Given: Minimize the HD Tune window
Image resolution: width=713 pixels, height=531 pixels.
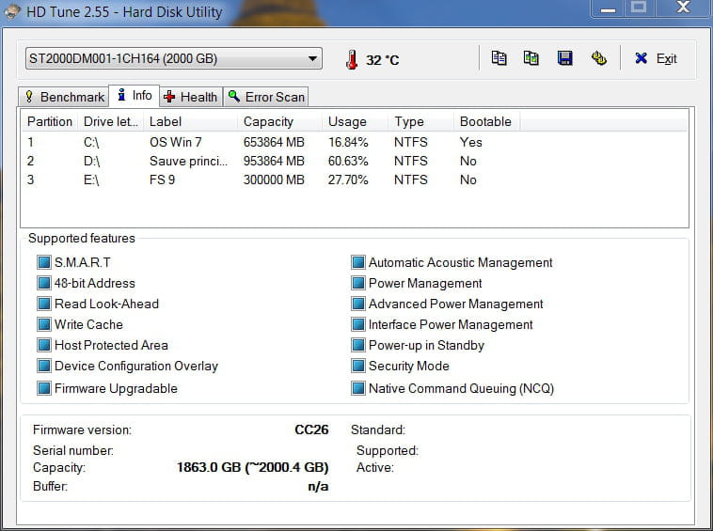Looking at the screenshot, I should (x=608, y=8).
